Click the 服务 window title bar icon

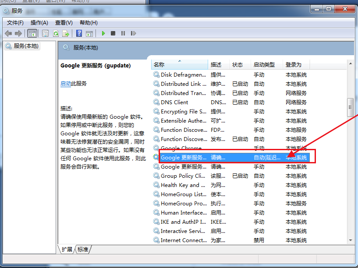(6, 11)
